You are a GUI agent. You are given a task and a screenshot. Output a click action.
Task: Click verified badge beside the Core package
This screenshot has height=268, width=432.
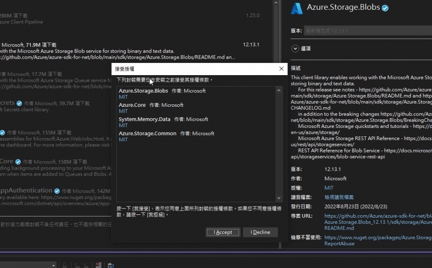point(18,162)
